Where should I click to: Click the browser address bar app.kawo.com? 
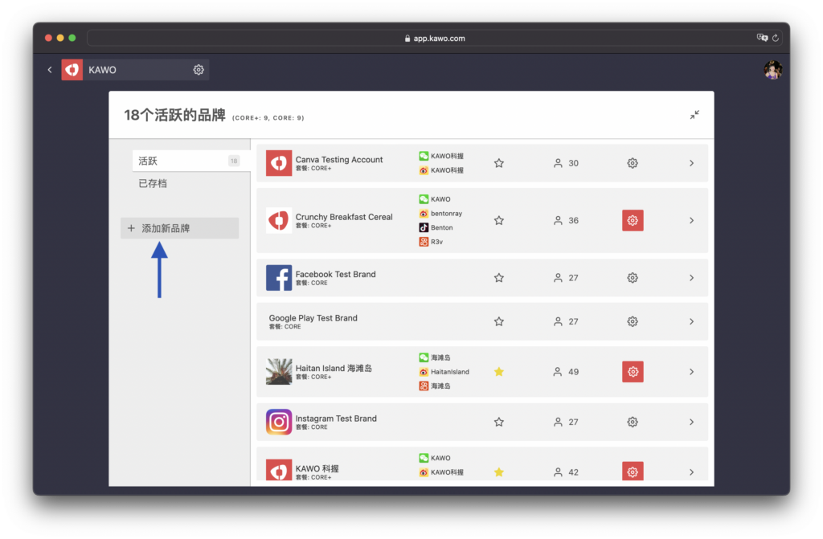point(434,38)
